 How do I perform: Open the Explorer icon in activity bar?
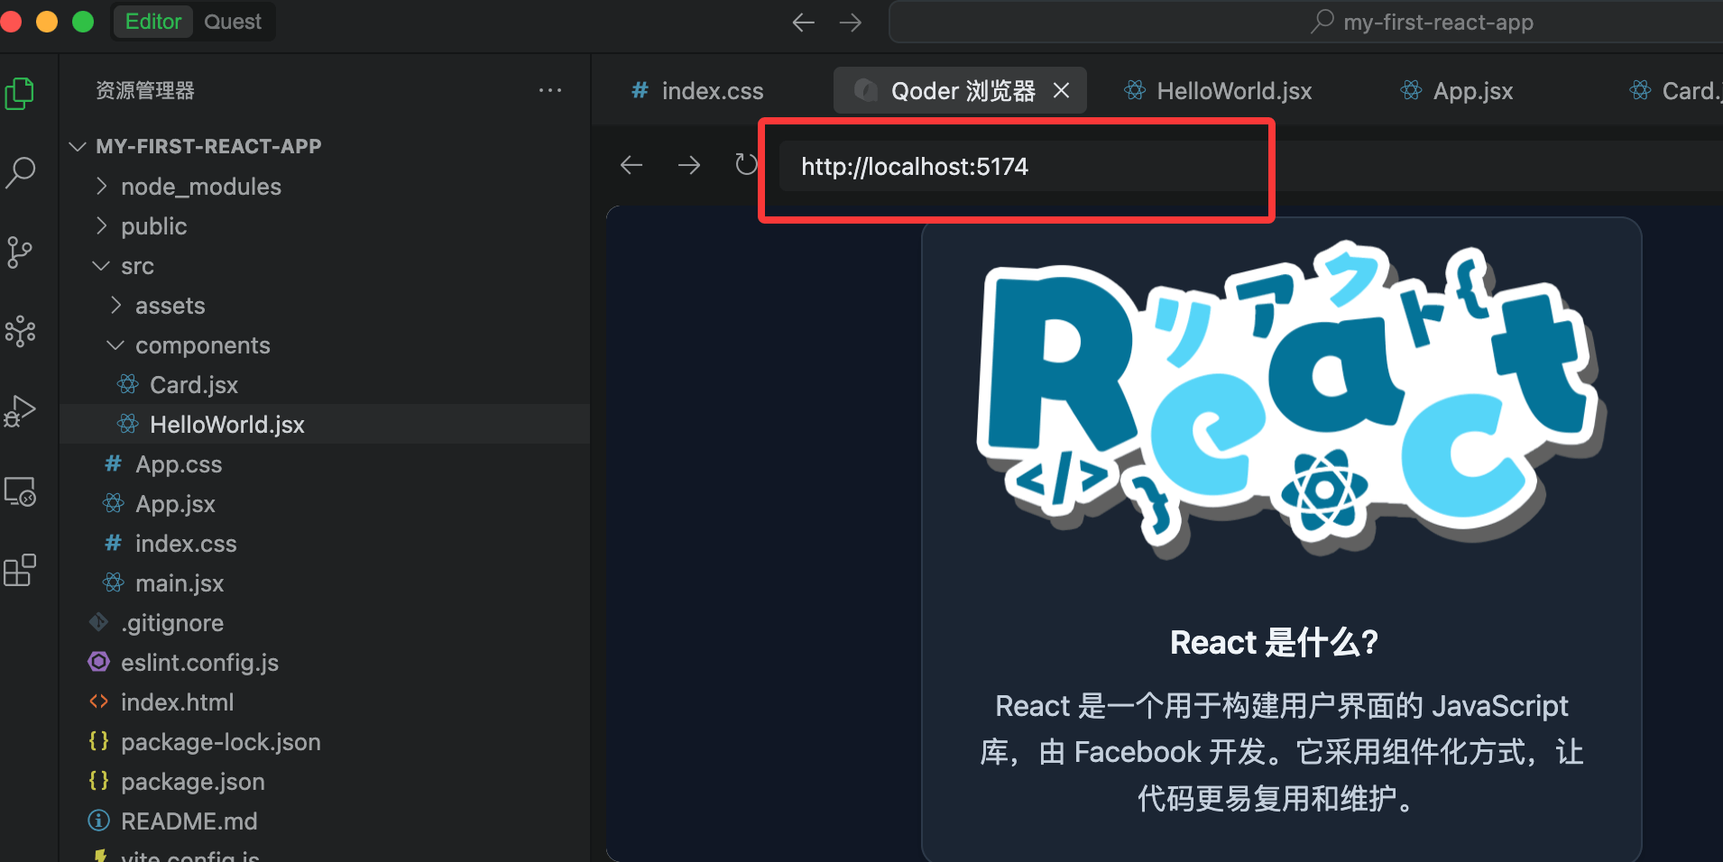20,93
